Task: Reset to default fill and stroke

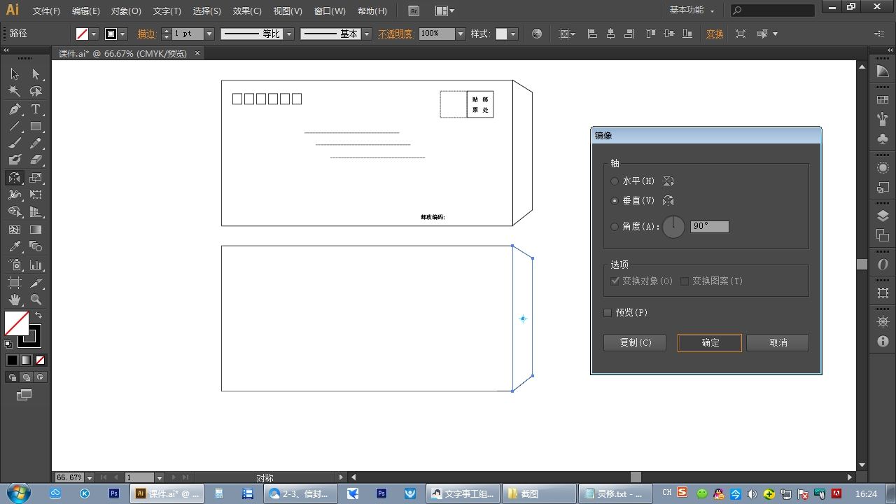Action: click(x=8, y=344)
